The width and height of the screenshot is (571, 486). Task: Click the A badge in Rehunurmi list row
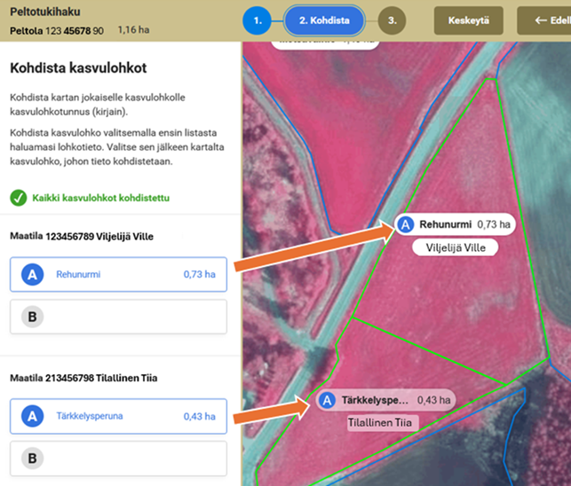pos(33,275)
